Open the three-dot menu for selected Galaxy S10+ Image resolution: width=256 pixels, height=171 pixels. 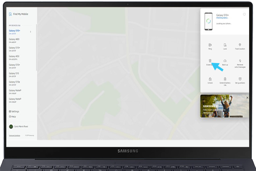[30, 32]
